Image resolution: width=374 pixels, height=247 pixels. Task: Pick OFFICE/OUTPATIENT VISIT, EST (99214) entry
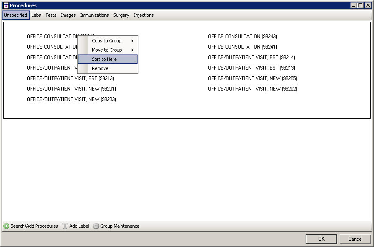251,57
